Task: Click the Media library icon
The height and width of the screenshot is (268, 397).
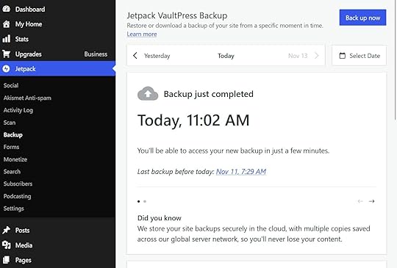Action: click(7, 245)
